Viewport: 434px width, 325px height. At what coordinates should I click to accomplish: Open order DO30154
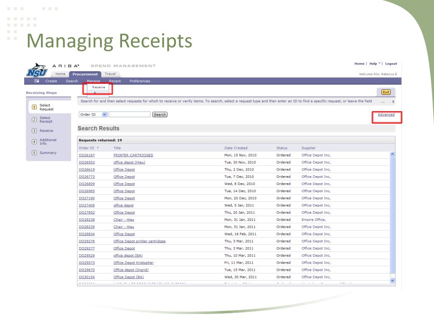pyautogui.click(x=86, y=278)
